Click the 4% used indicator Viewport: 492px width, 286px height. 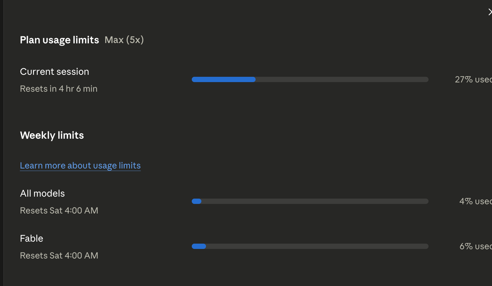tap(475, 201)
